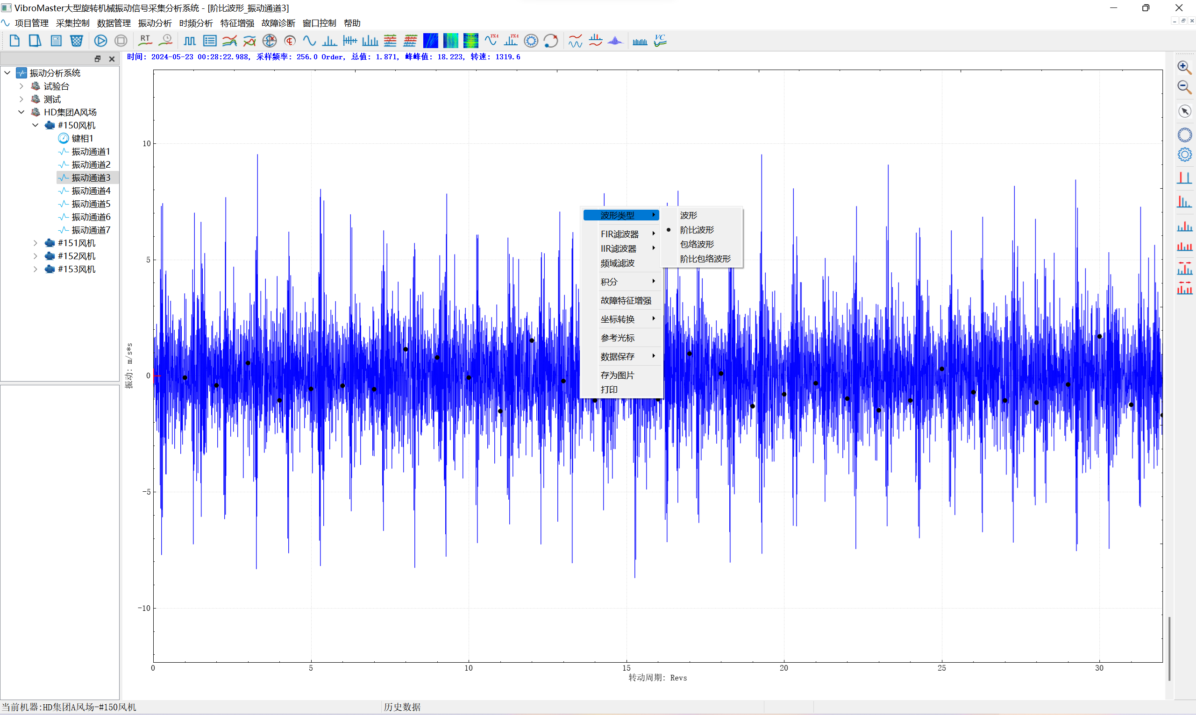Click the trash basket delete icon
The height and width of the screenshot is (715, 1196).
tap(76, 41)
